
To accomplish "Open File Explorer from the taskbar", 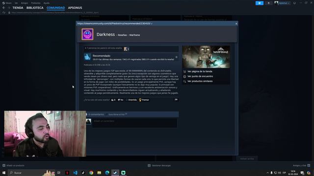I will [99, 173].
